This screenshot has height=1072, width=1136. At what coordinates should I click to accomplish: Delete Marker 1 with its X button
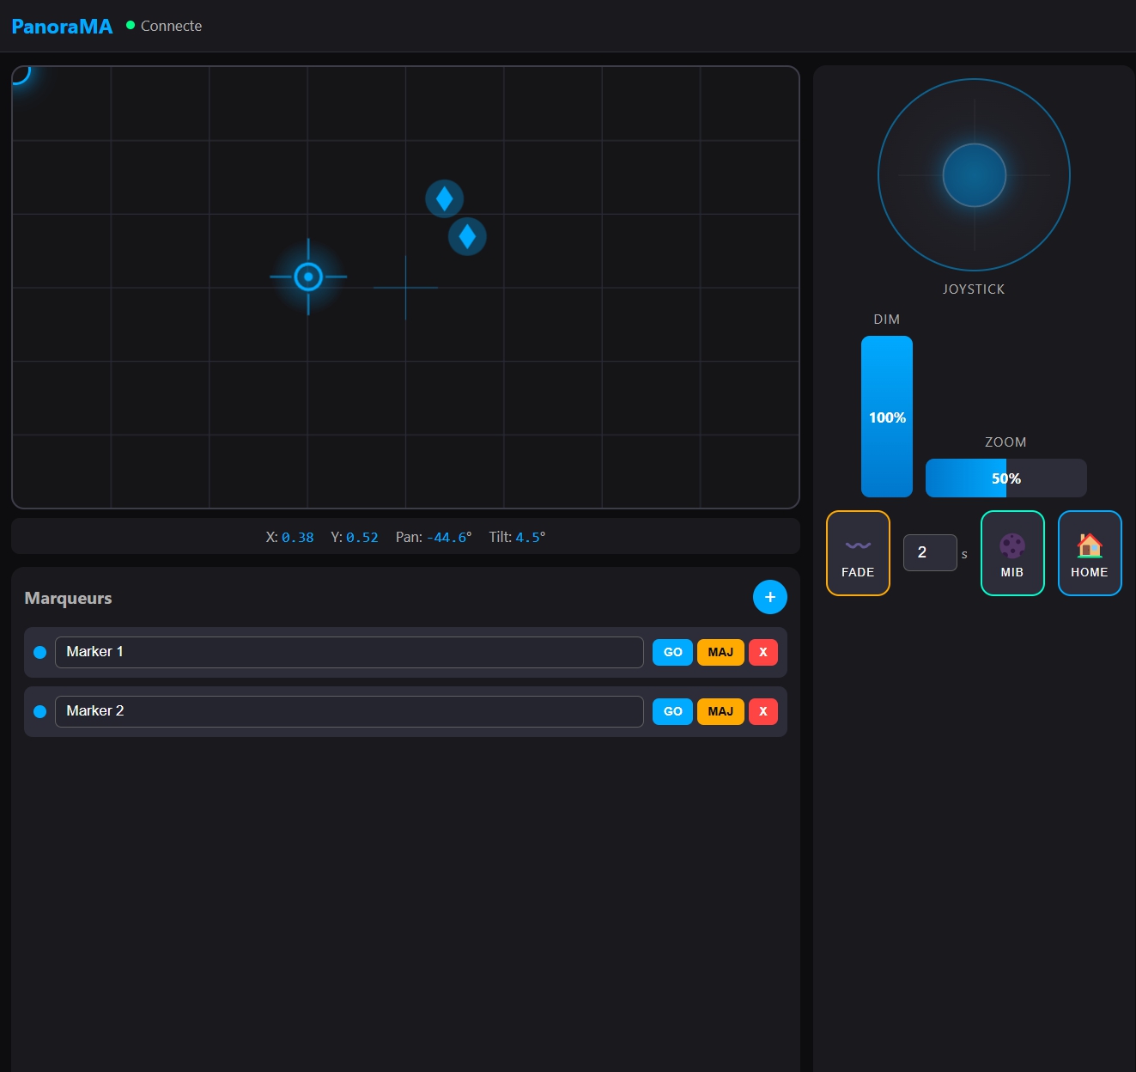click(x=763, y=652)
